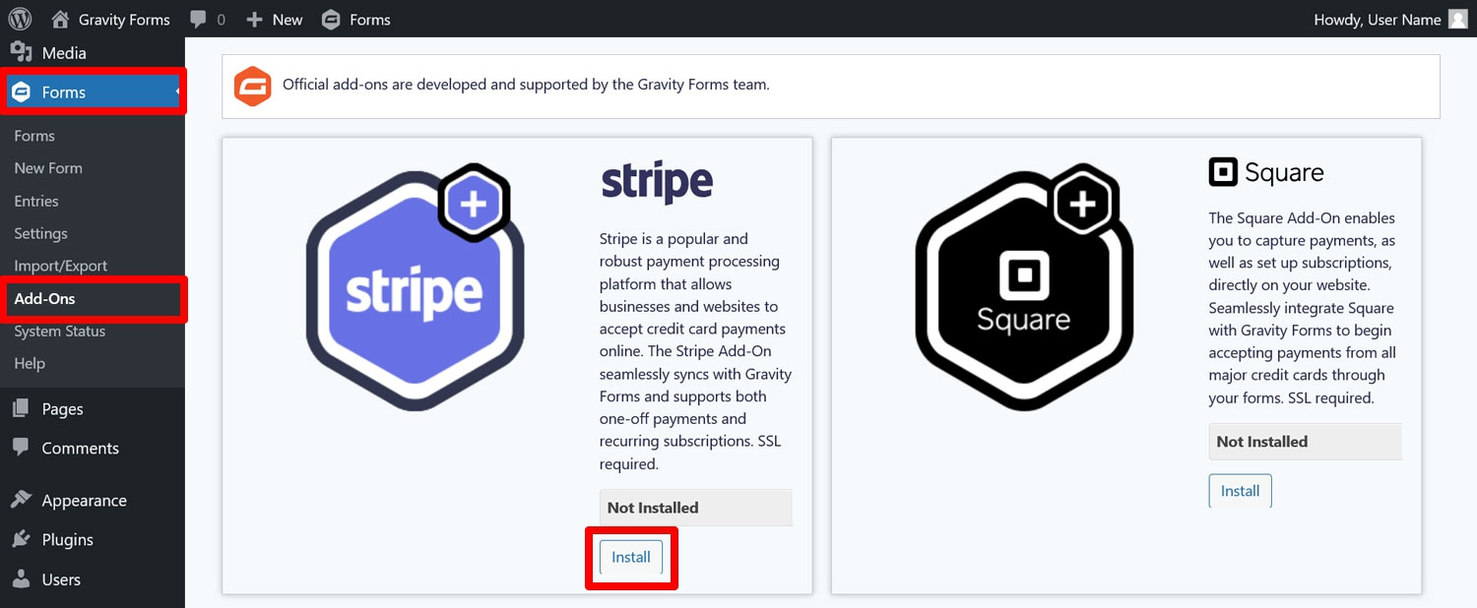
Task: Click the comment count 0 in admin bar
Action: pos(221,20)
